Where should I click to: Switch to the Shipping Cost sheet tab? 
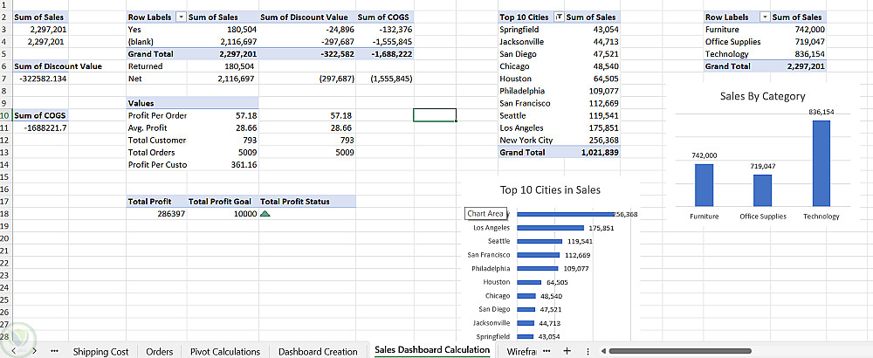pyautogui.click(x=100, y=351)
